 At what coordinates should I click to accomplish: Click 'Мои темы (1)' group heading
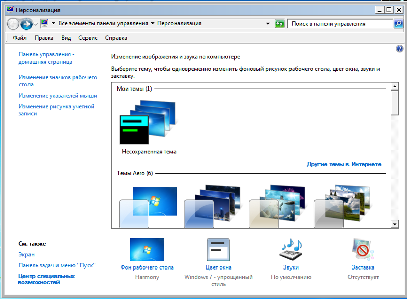tap(134, 89)
